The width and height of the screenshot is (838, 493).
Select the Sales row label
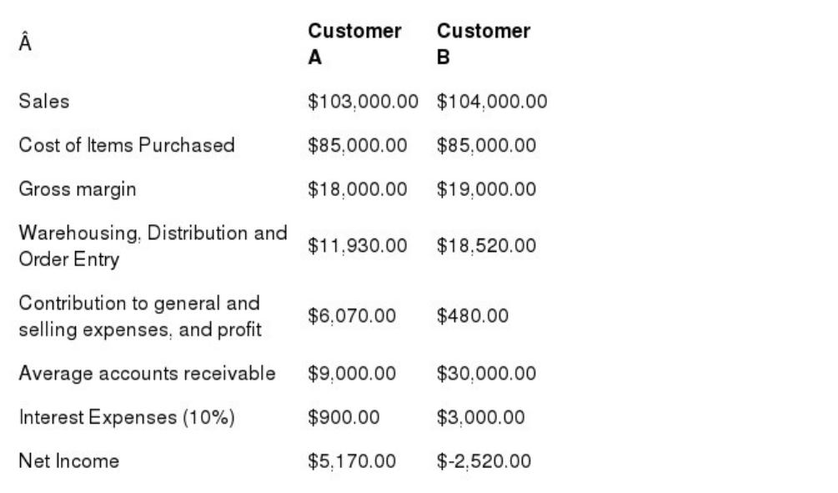click(x=44, y=101)
